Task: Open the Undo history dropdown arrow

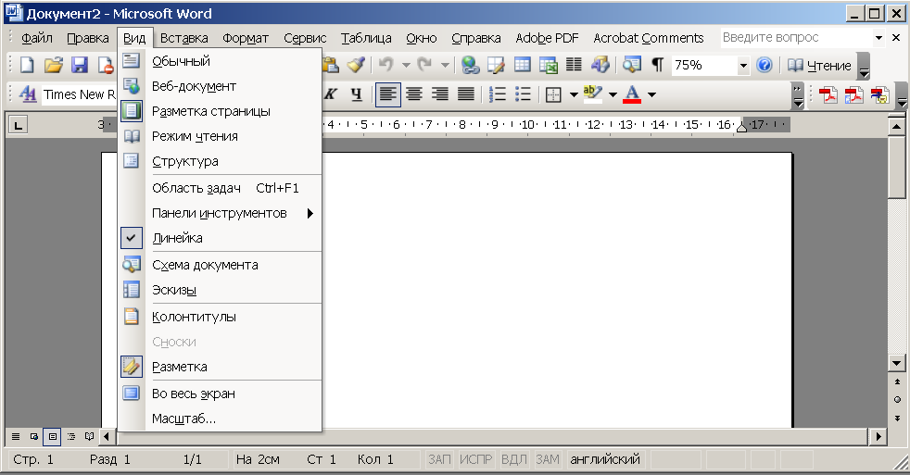Action: (406, 65)
